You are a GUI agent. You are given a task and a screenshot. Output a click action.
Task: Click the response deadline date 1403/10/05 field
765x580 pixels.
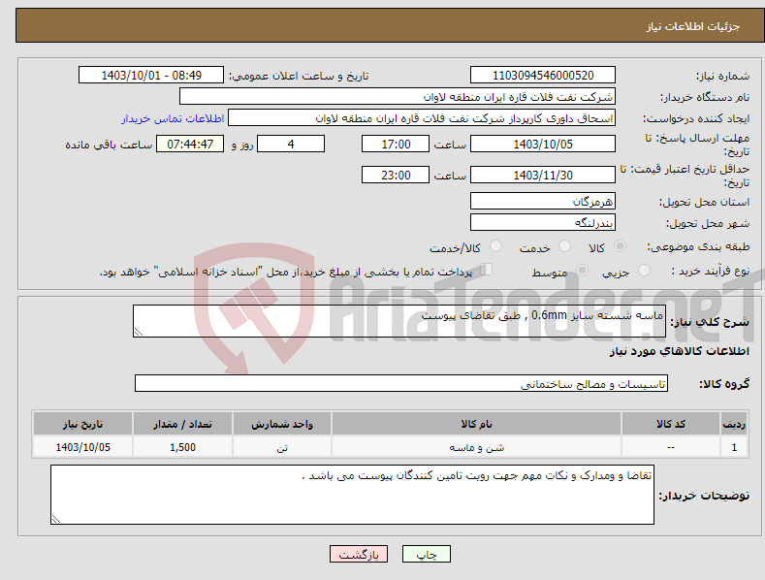pos(543,144)
